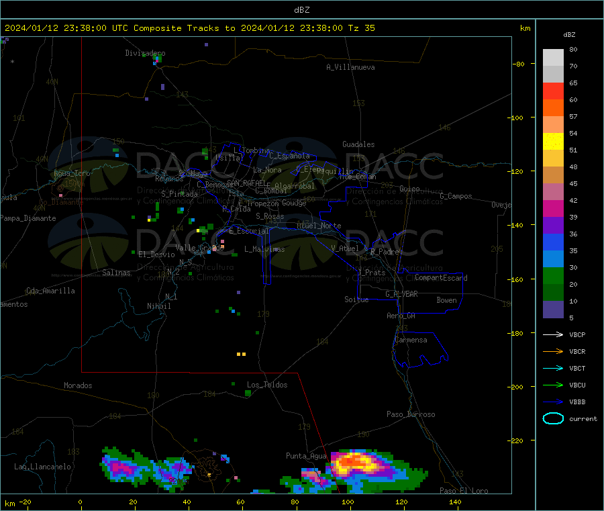The image size is (604, 511).
Task: Click the magenta echo cell above Lag.Llancanelo
Action: [x=123, y=468]
